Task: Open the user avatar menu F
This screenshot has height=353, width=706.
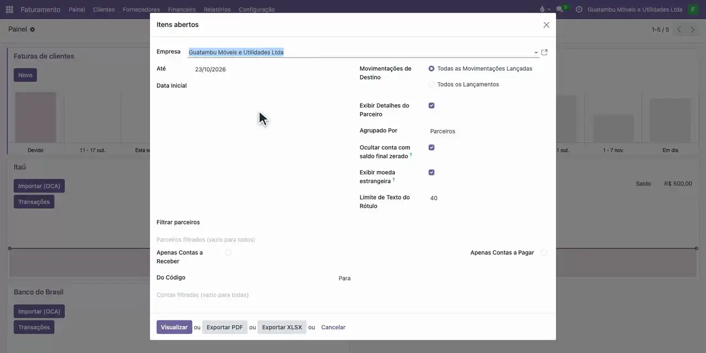Action: 693,9
